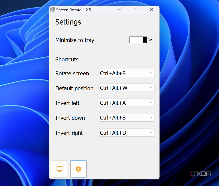Toggle the Minimize to tray switch

pyautogui.click(x=138, y=40)
